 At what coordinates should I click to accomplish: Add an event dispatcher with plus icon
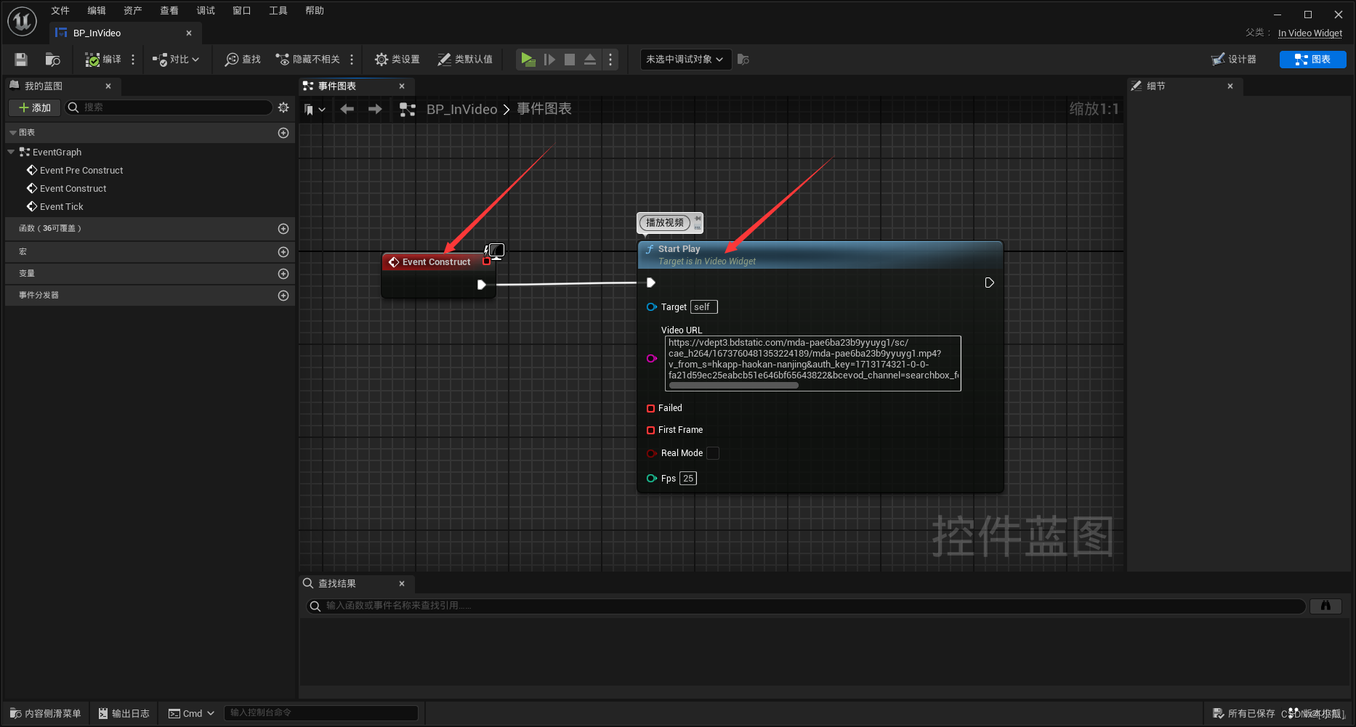tap(283, 296)
